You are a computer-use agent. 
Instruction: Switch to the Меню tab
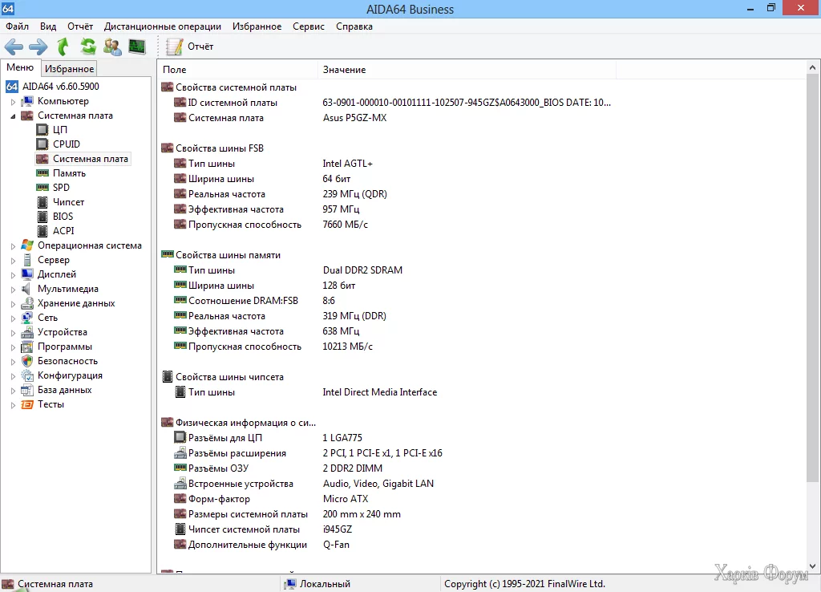20,67
